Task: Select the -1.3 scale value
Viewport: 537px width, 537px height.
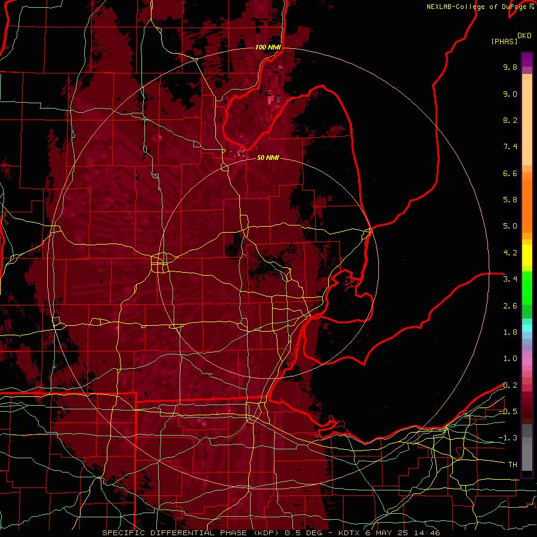Action: click(508, 438)
